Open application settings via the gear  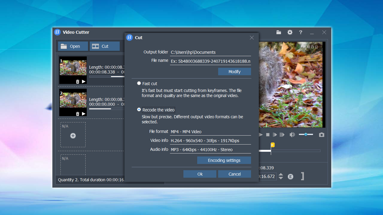point(290,32)
